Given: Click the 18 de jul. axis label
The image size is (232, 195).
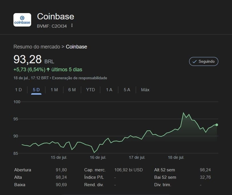Looking at the screenshot, I should click(x=176, y=157).
